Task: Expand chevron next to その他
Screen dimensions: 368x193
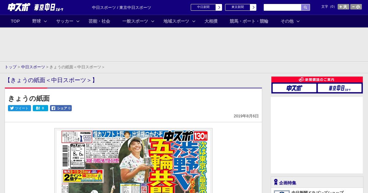Action: (298, 21)
